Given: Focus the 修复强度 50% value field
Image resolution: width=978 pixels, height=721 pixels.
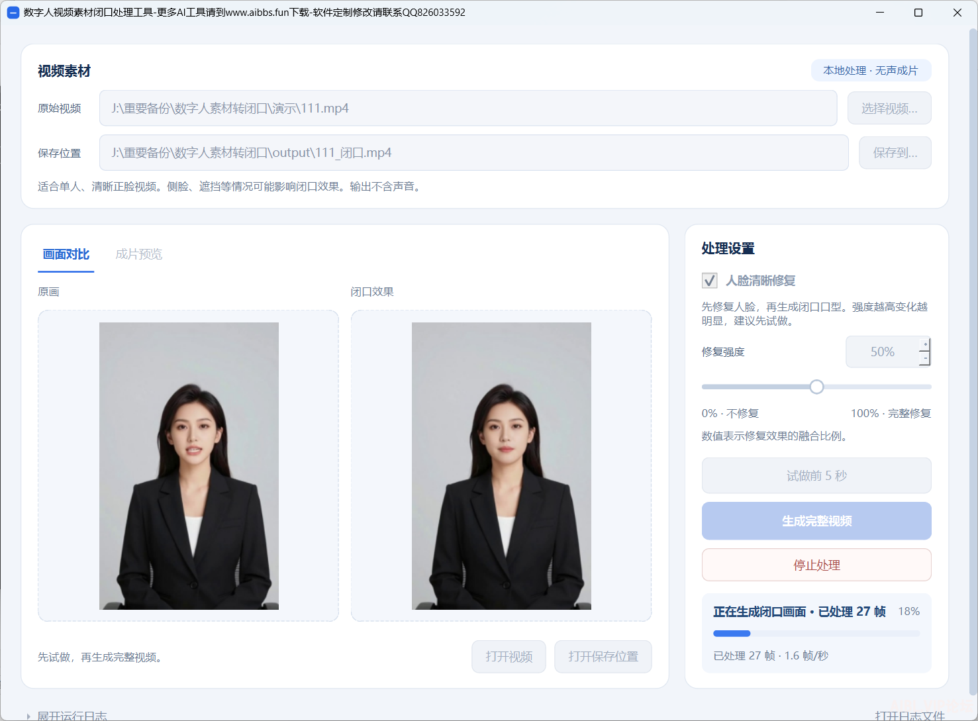Looking at the screenshot, I should [882, 352].
